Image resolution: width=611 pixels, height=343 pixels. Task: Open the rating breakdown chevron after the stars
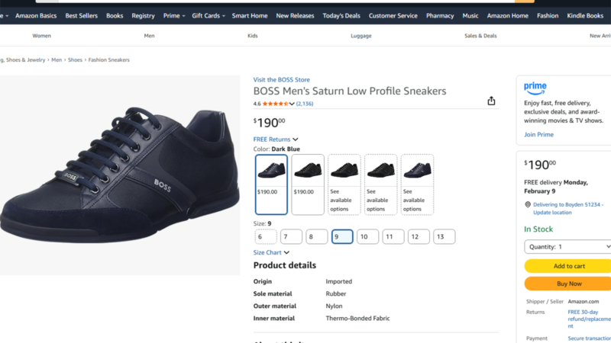(x=292, y=104)
